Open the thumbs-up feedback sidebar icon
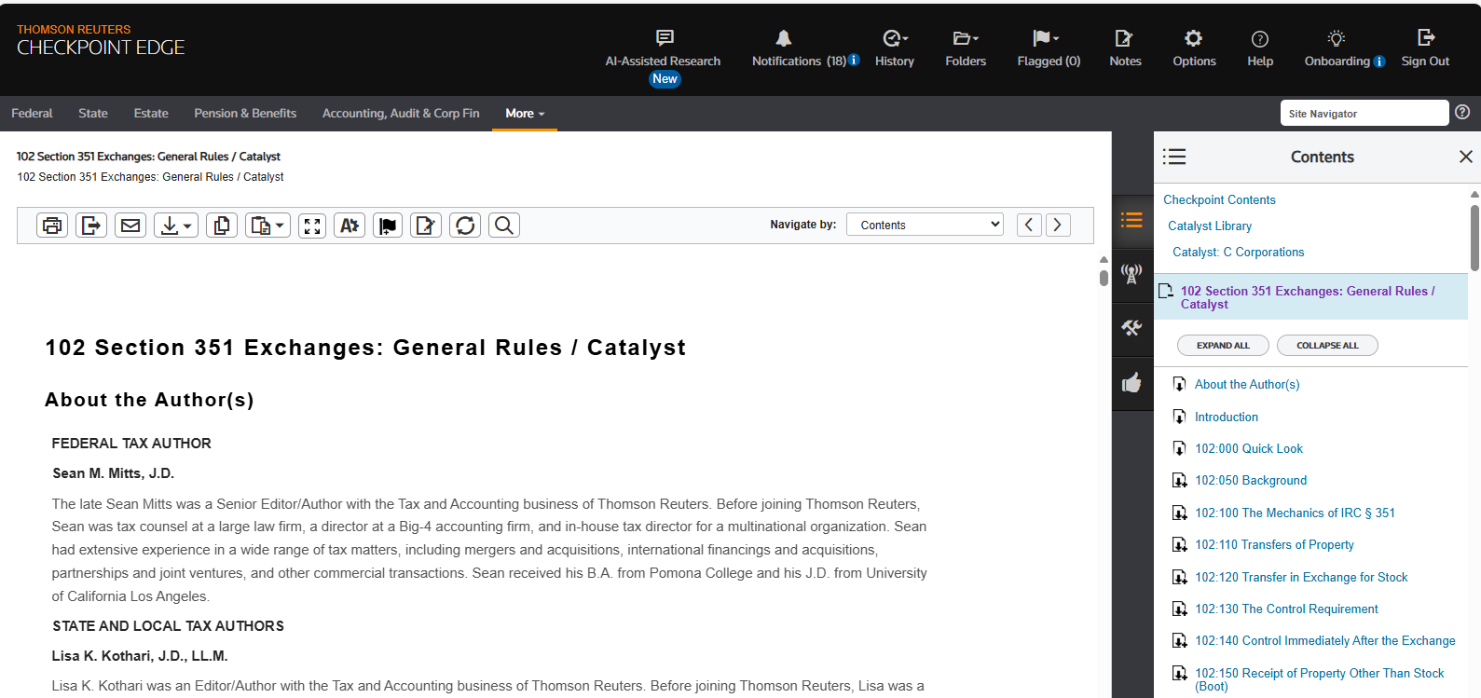Viewport: 1481px width, 698px height. [1131, 383]
